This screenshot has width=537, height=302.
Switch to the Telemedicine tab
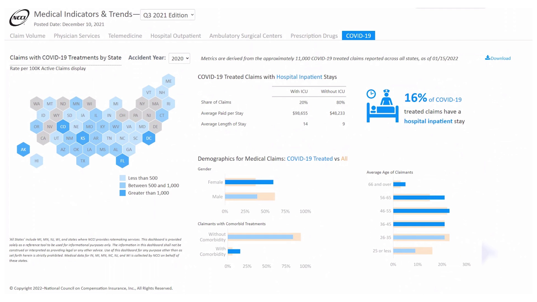coord(125,36)
